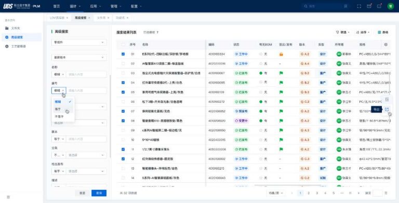Uncheck the row 05 checkbox

click(x=123, y=92)
